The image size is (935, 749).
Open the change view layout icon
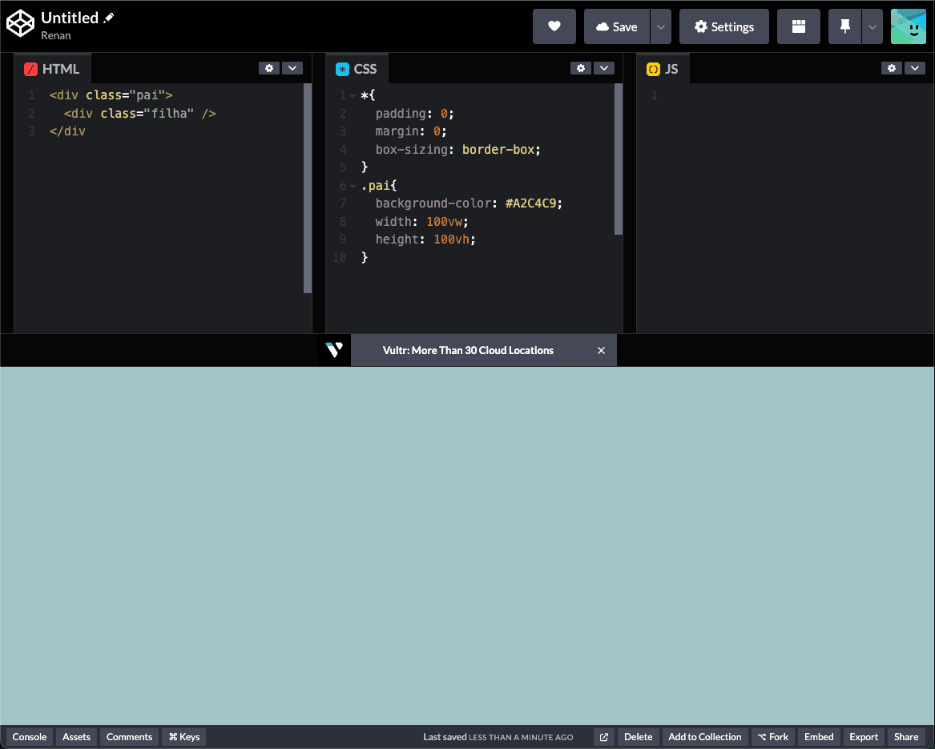[x=798, y=26]
